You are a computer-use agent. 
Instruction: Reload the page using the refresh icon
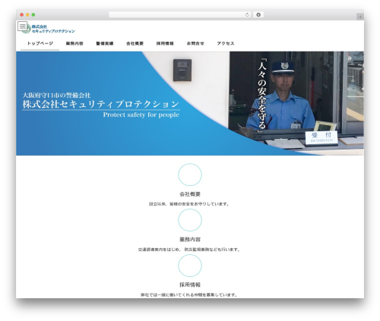(247, 14)
